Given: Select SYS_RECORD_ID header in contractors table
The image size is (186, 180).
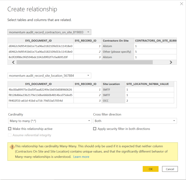Looking at the screenshot, I should (x=88, y=41).
